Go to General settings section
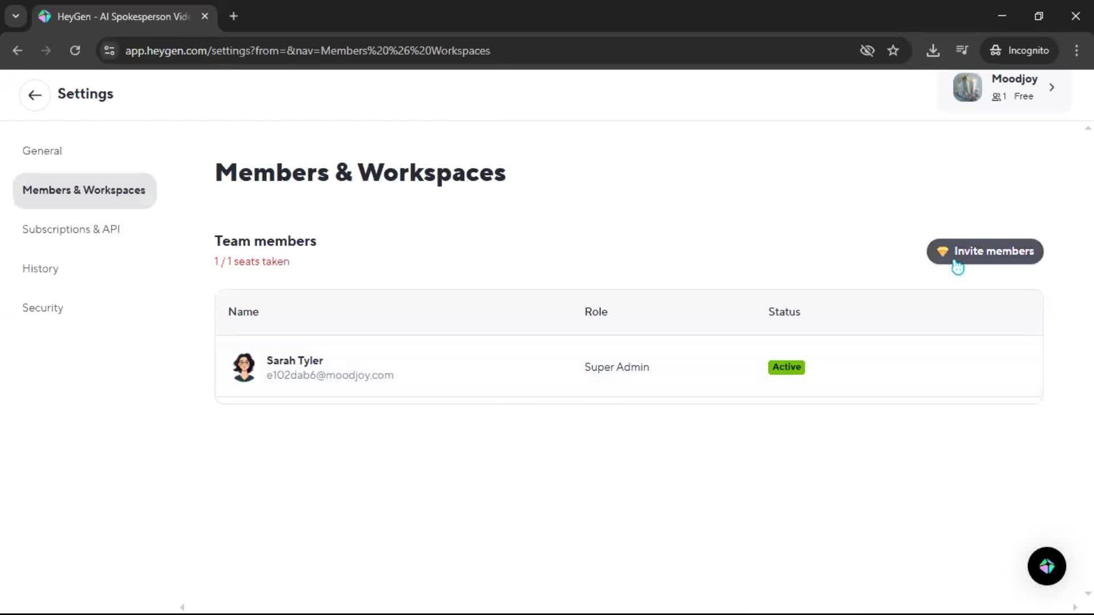 click(x=42, y=151)
